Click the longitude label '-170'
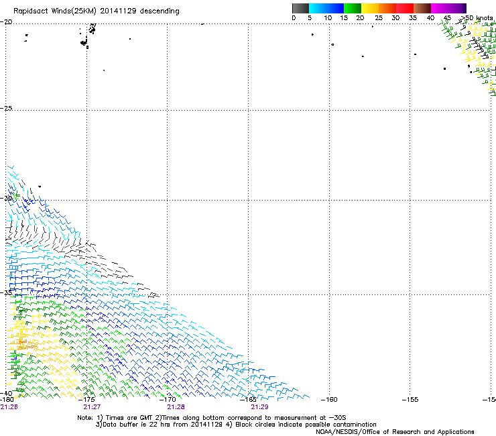The image size is (496, 436). point(168,400)
